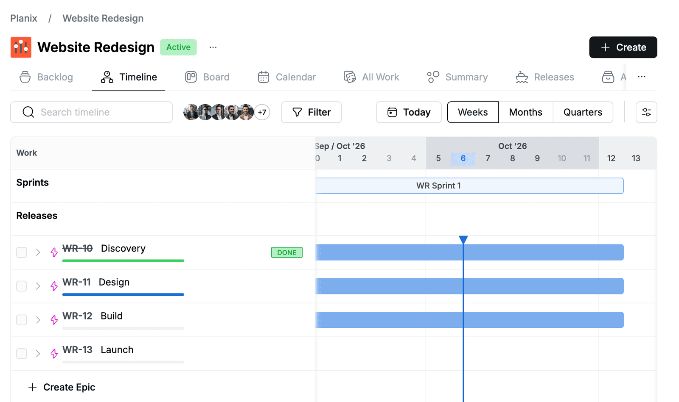Click the plus icon next to Create Epic
The image size is (679, 402).
(x=32, y=387)
